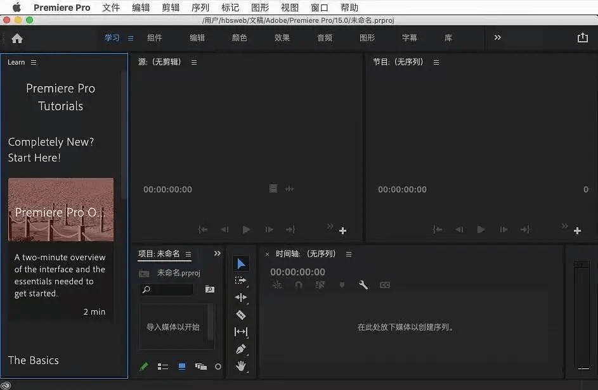The image size is (598, 390).
Task: Switch to the 效果 workspace tab
Action: click(x=282, y=38)
